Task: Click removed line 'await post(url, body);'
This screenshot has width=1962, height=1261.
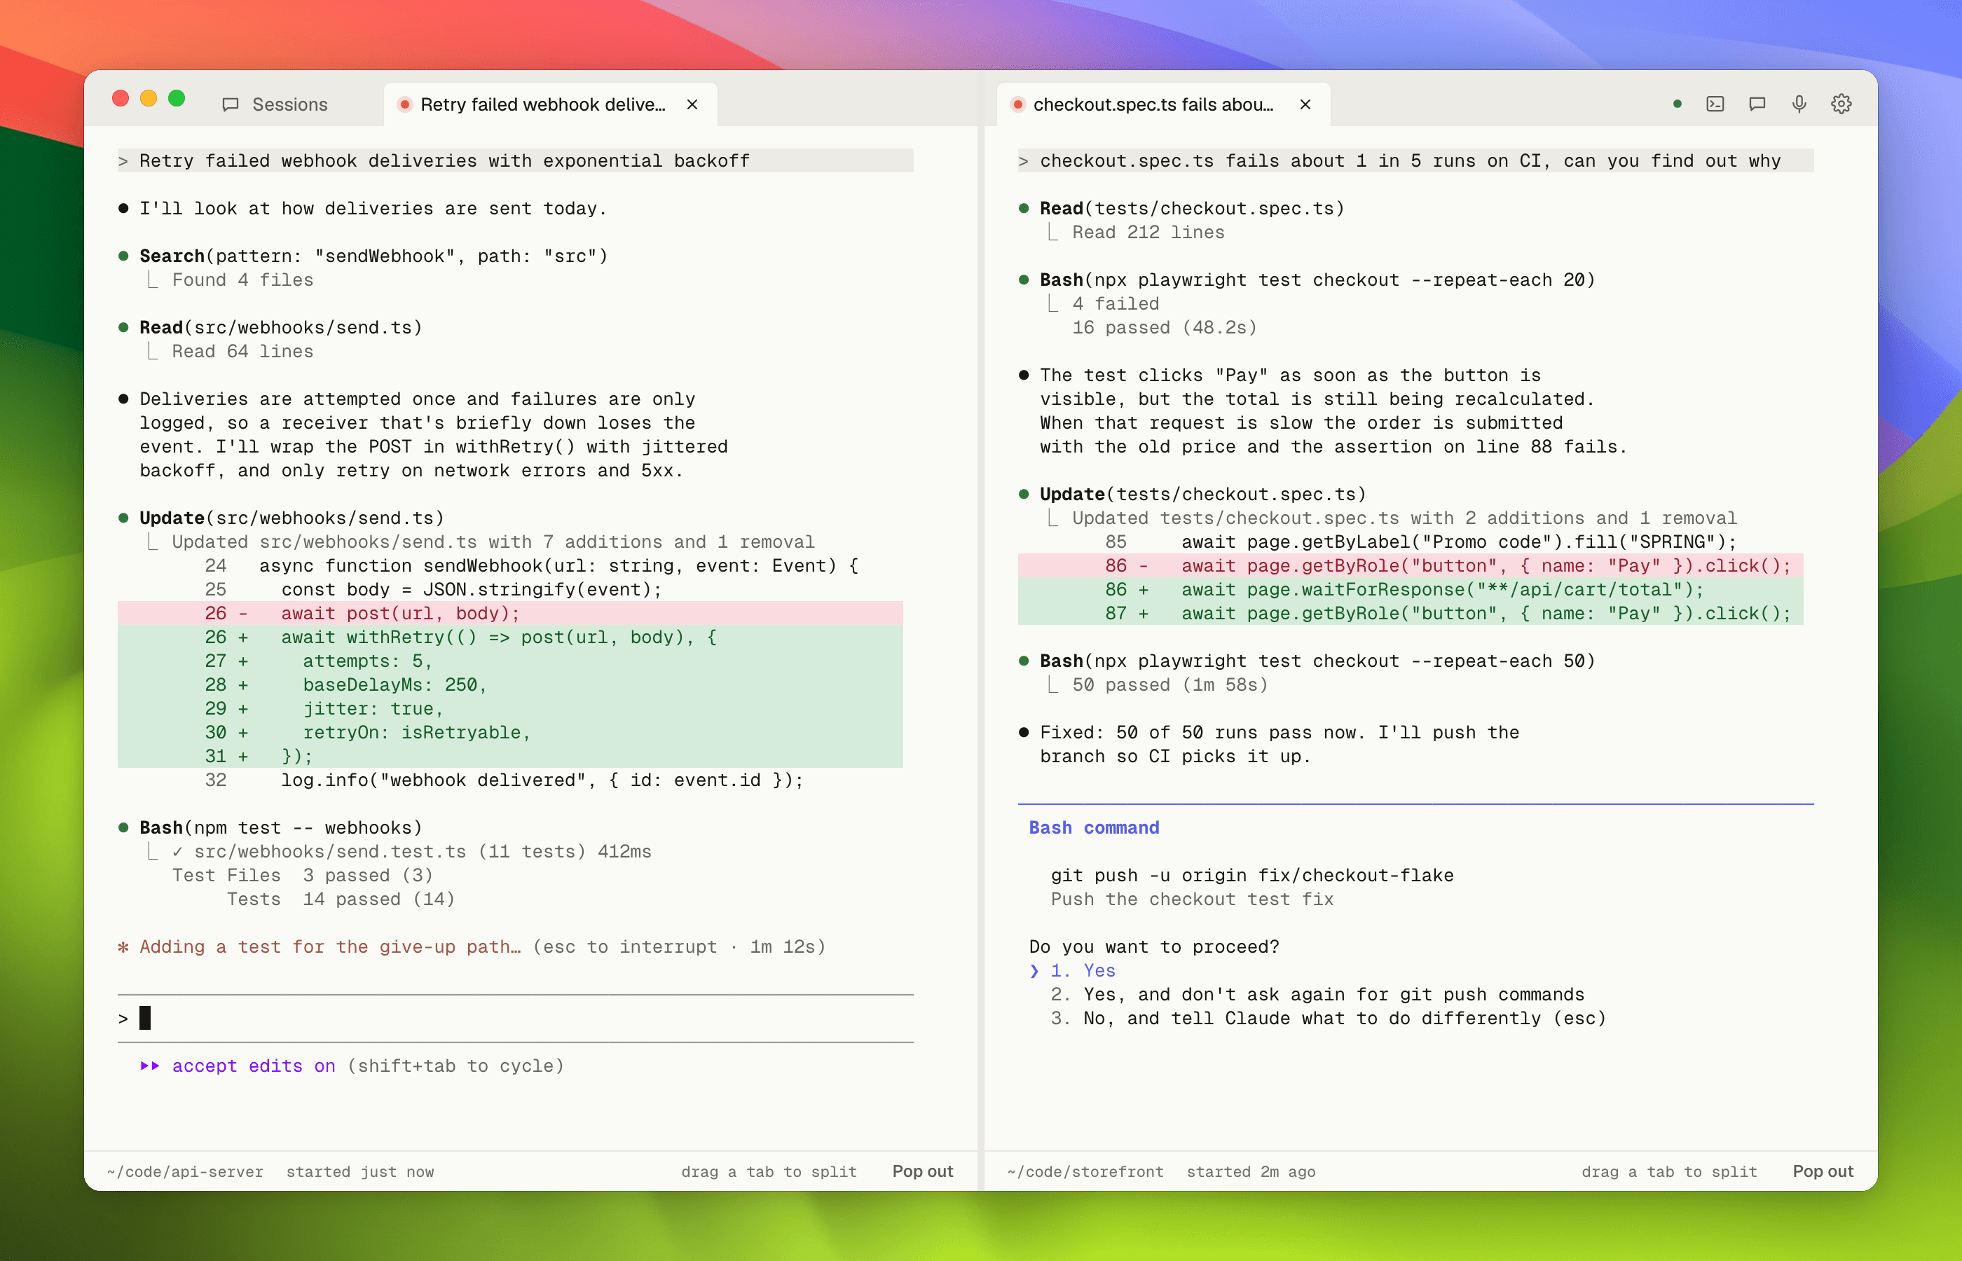Action: [510, 613]
